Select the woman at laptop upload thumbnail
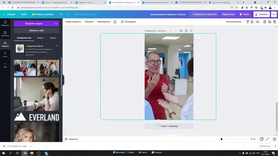The width and height of the screenshot is (278, 156). 36,94
